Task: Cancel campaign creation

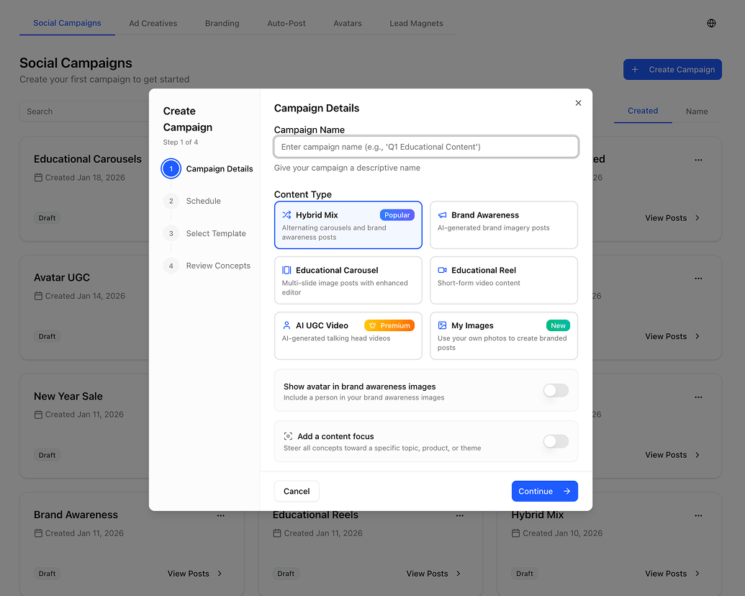Action: point(296,491)
